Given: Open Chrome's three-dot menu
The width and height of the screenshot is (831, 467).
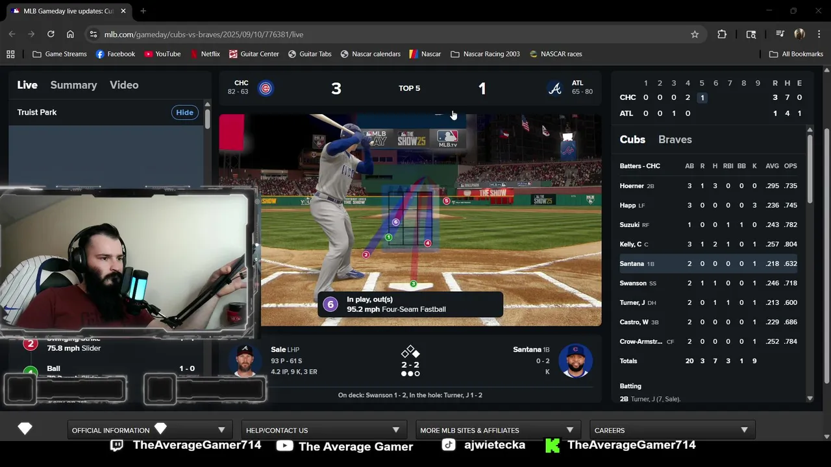Looking at the screenshot, I should pos(819,34).
